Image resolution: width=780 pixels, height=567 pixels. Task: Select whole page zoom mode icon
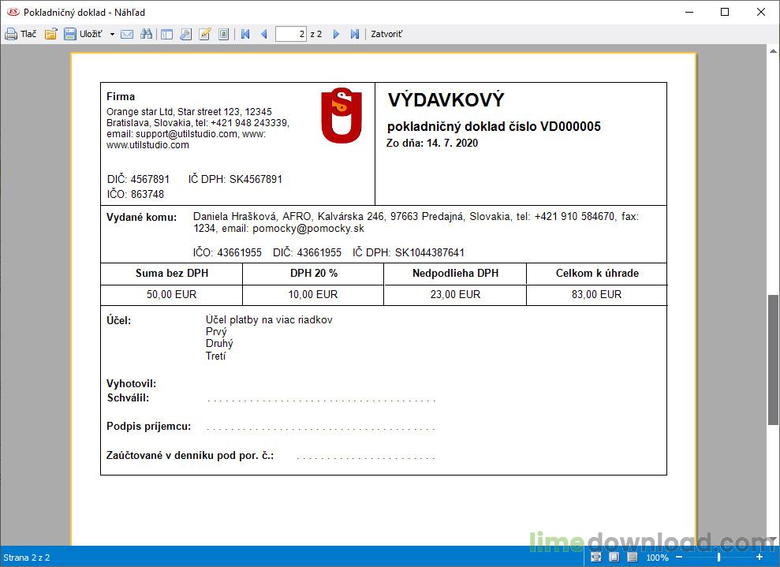614,557
